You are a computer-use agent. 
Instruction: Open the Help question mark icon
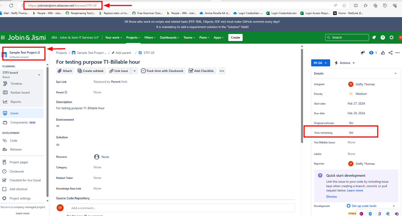tap(383, 37)
